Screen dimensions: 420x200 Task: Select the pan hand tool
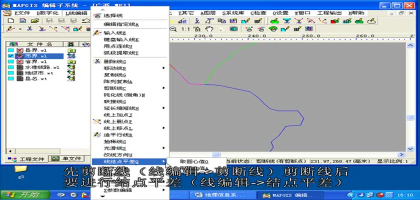pos(209,29)
